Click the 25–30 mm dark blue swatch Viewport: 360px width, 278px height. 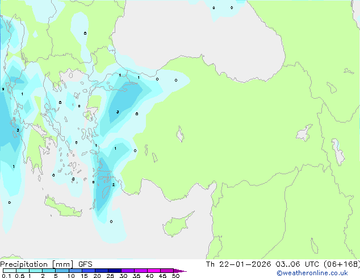pyautogui.click(x=114, y=271)
